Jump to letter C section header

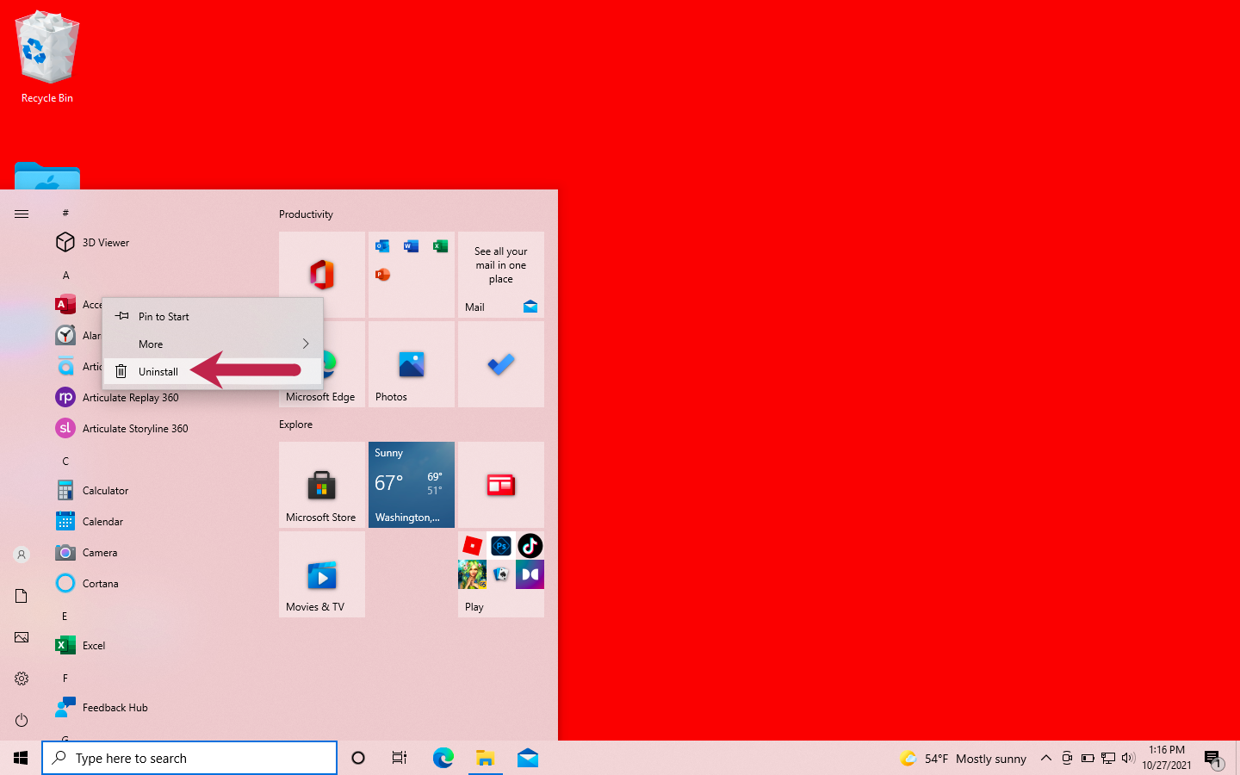click(65, 462)
